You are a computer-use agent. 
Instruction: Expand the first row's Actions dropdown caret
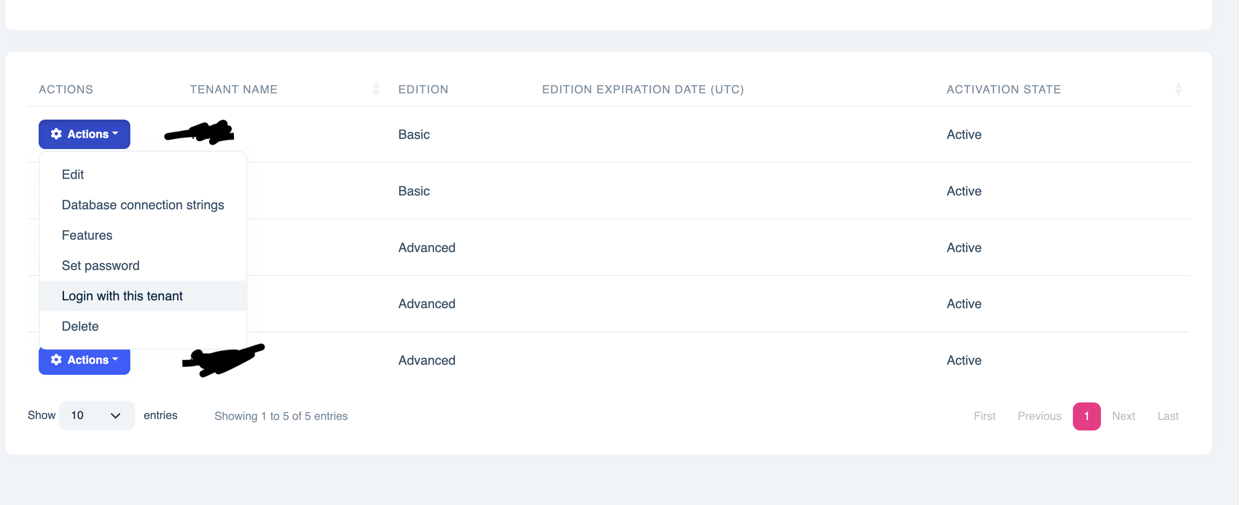tap(115, 133)
